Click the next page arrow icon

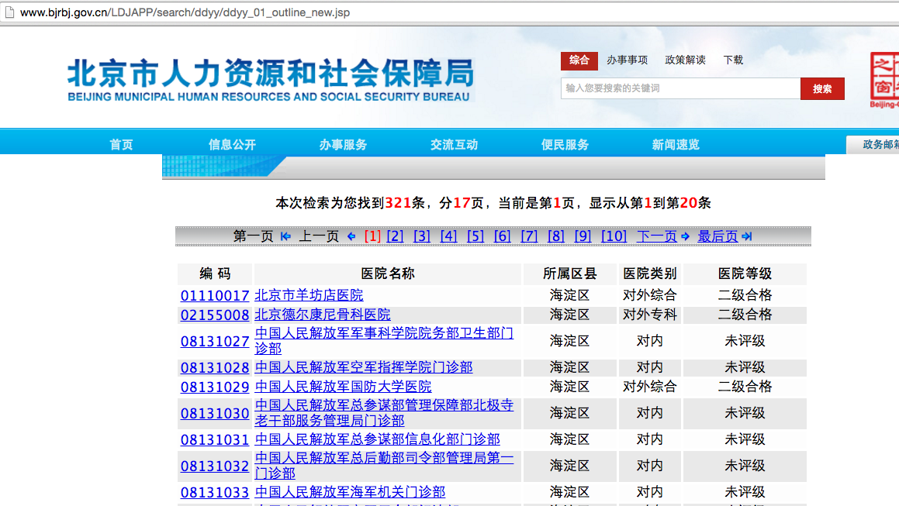[685, 236]
